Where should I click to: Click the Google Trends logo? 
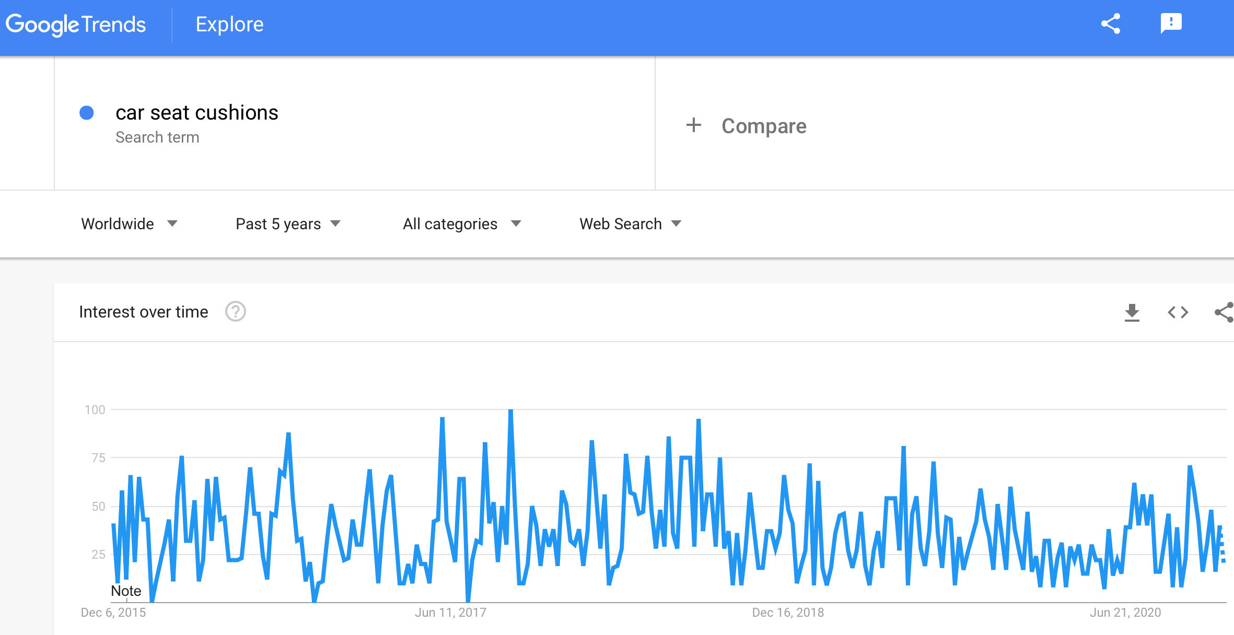(76, 25)
